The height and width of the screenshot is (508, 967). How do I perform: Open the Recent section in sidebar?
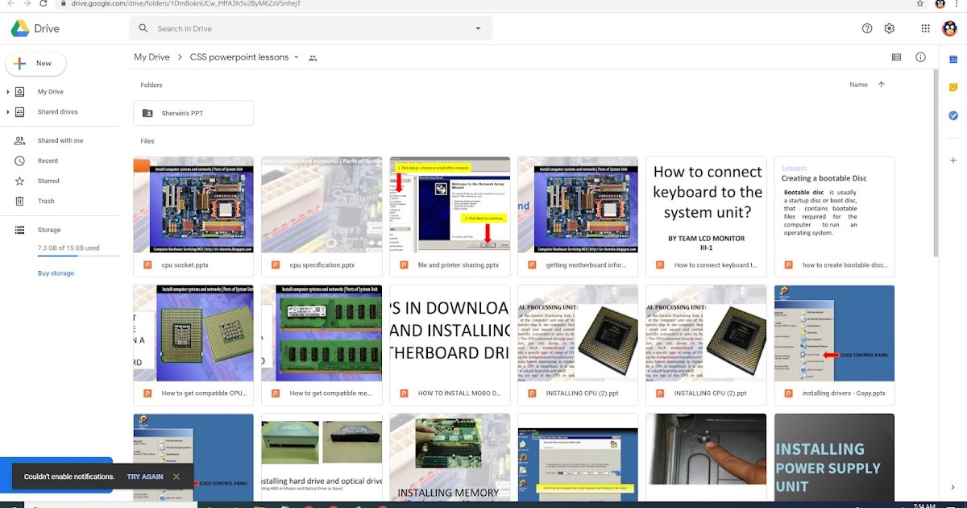pos(48,160)
